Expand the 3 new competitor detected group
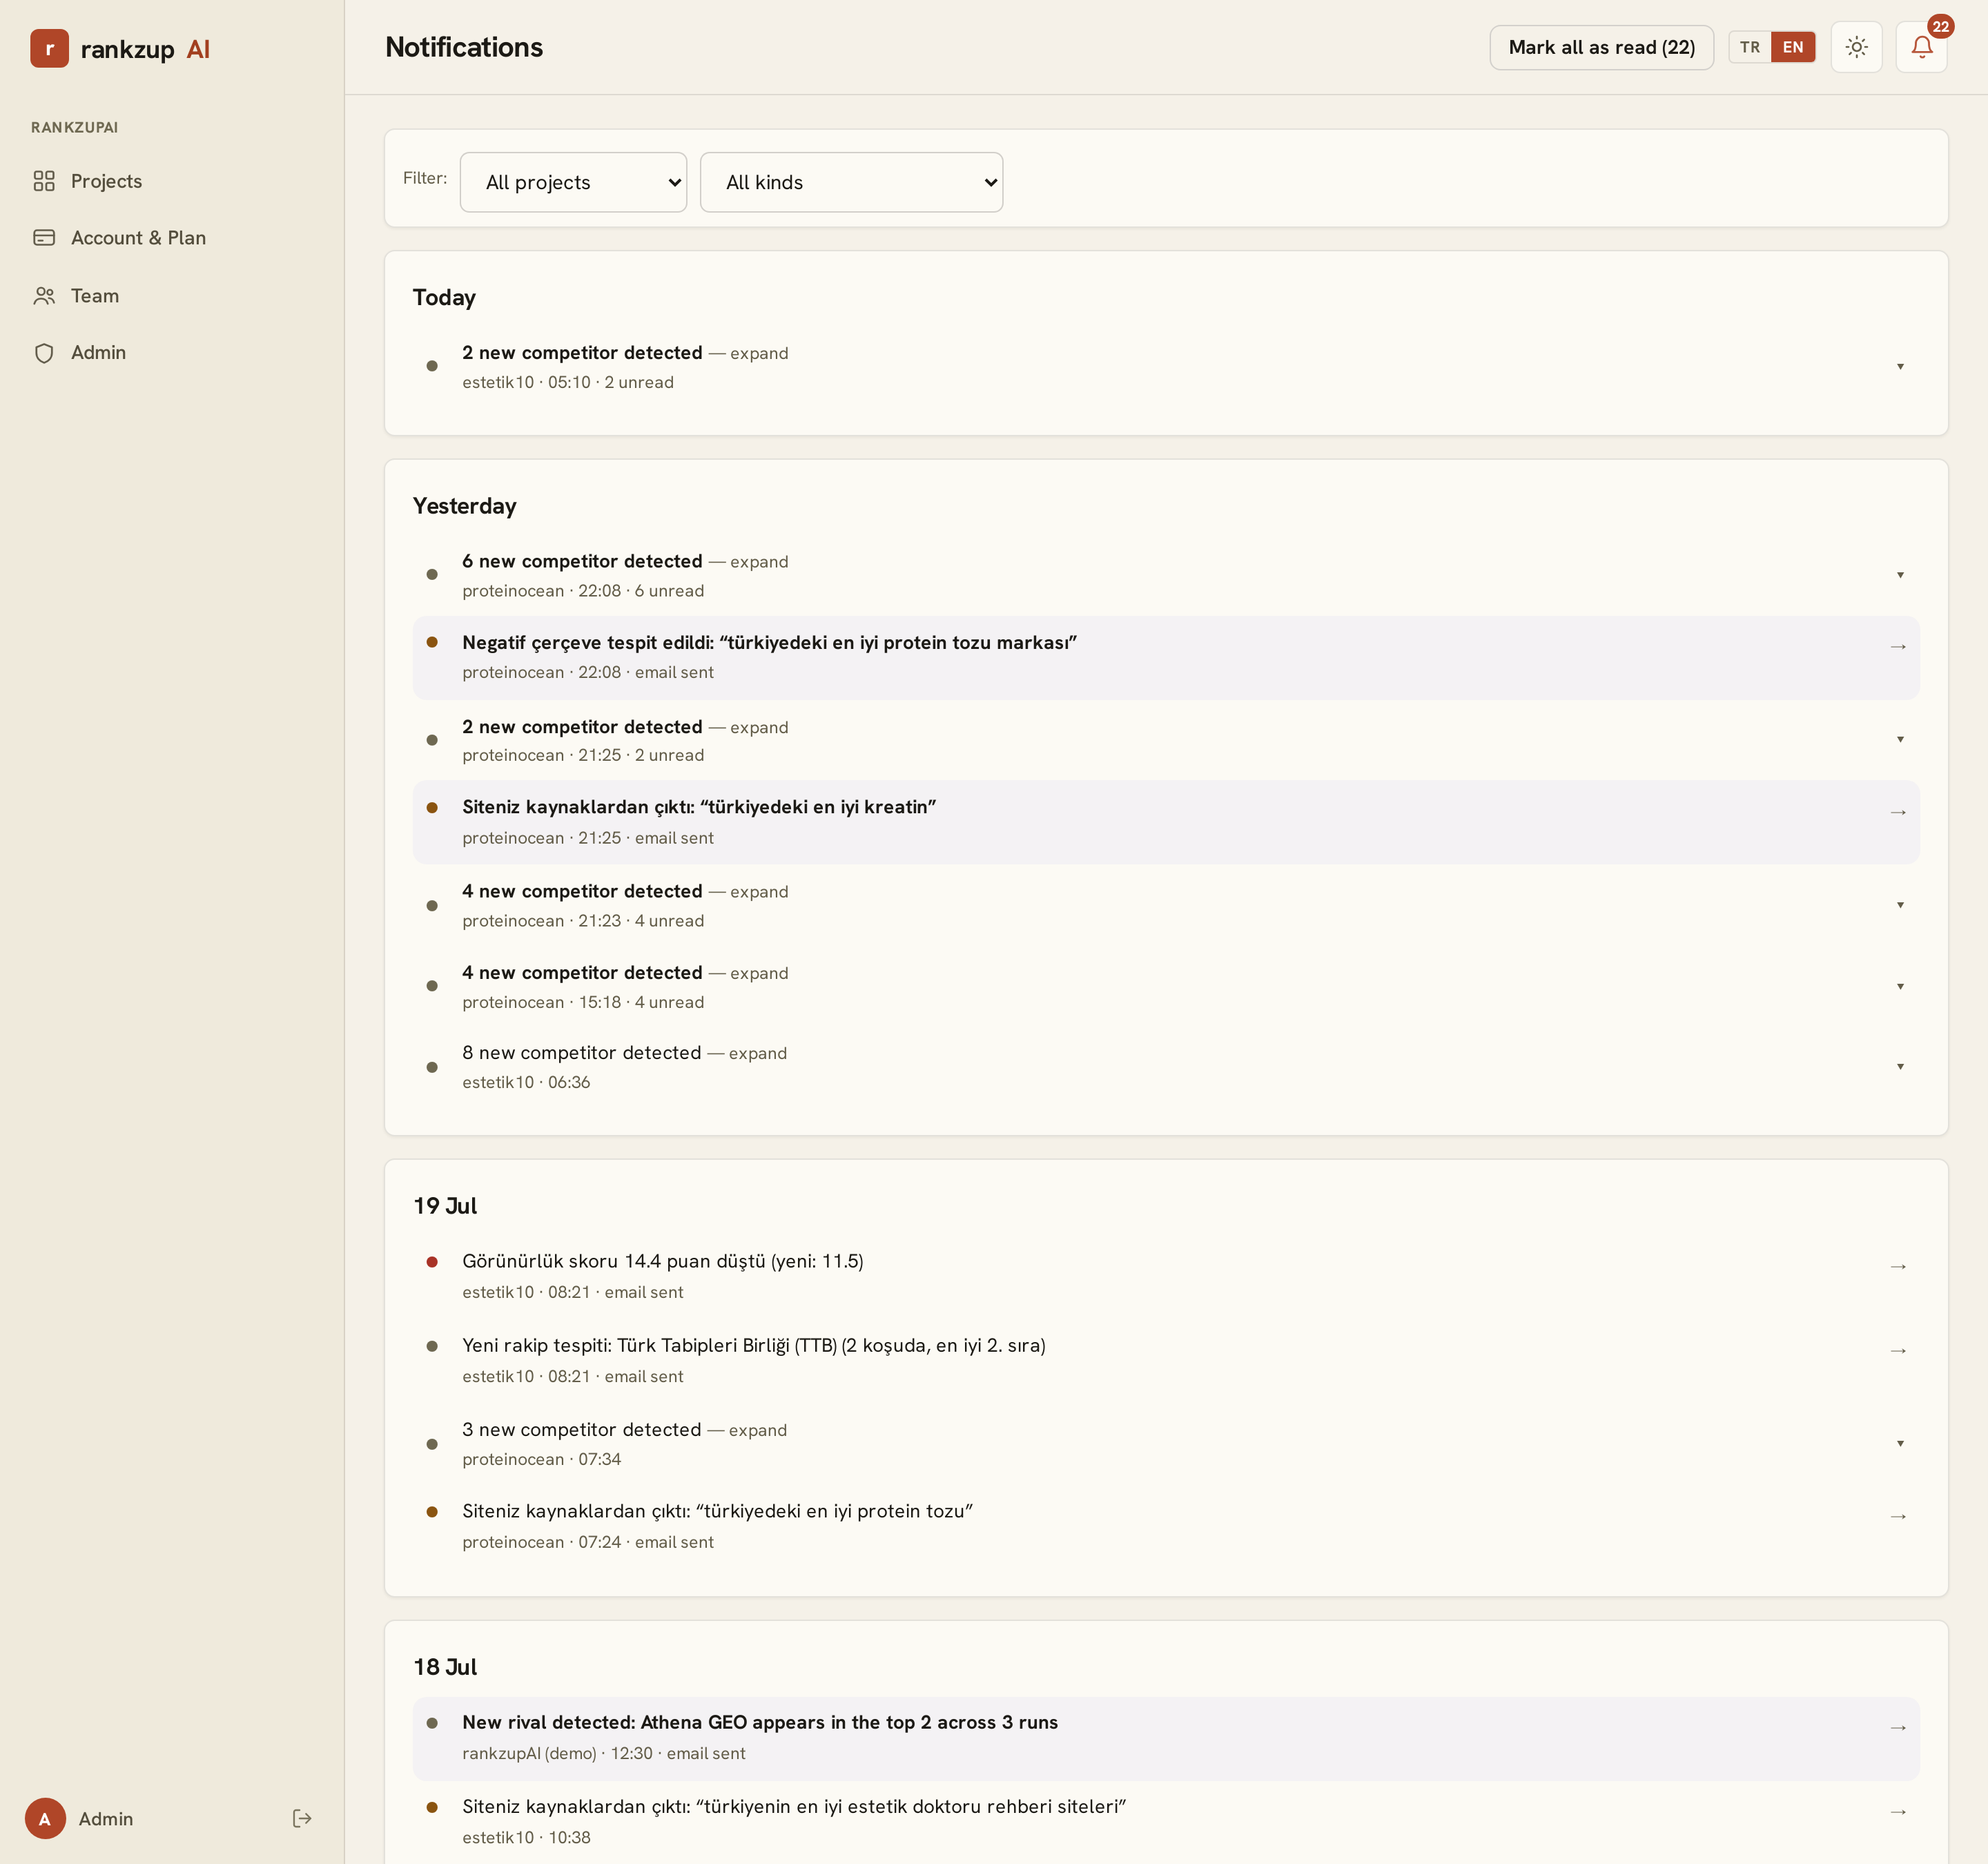 (x=1166, y=1444)
